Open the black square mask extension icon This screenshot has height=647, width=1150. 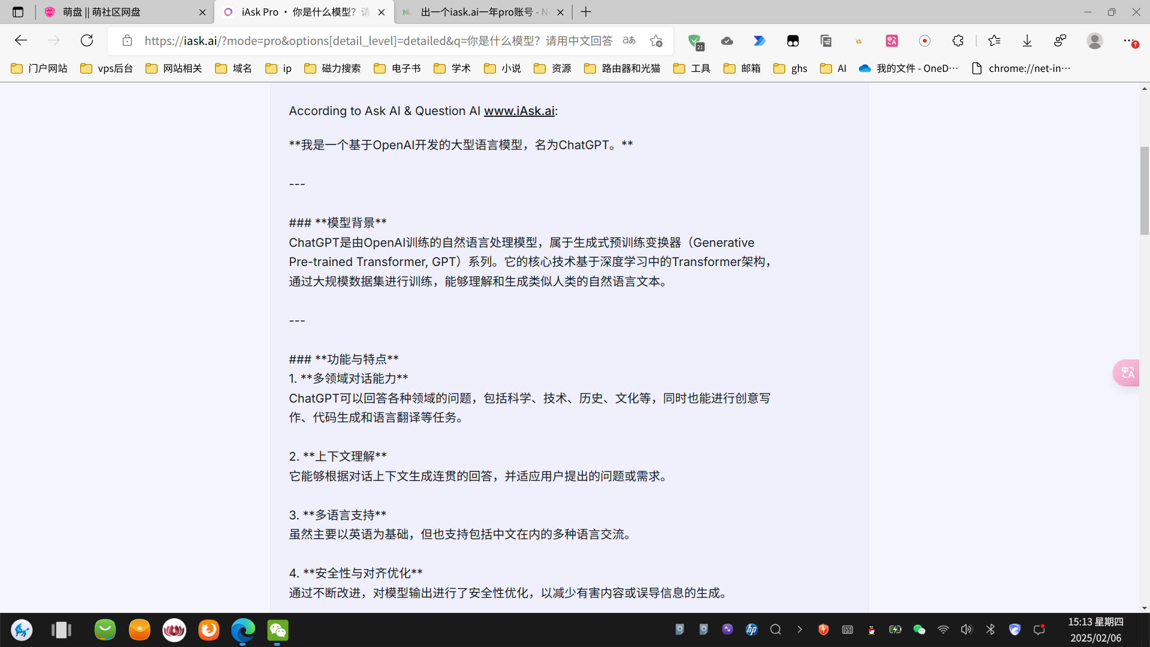[793, 41]
